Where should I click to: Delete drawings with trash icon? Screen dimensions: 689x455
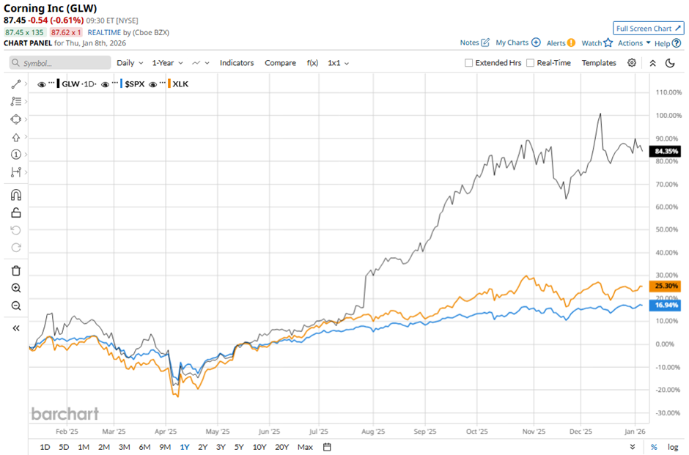[16, 270]
